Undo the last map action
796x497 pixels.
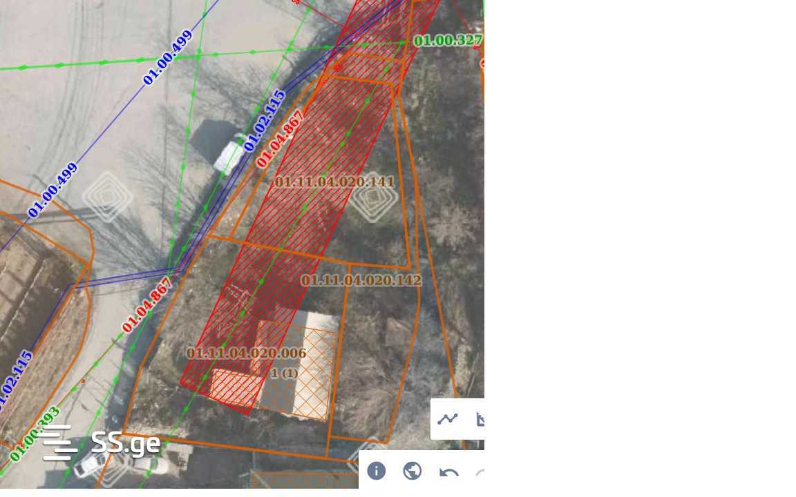[x=448, y=473]
